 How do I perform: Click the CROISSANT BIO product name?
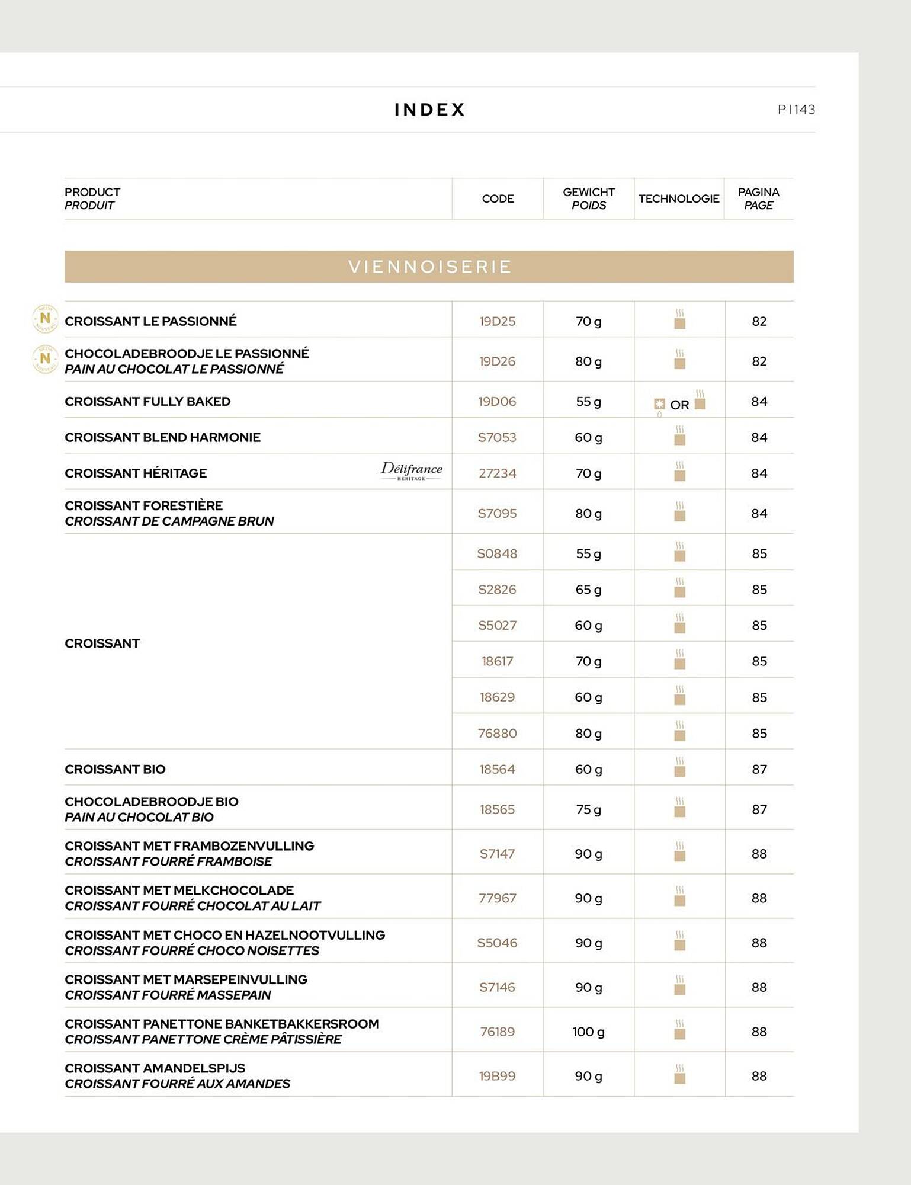115,769
